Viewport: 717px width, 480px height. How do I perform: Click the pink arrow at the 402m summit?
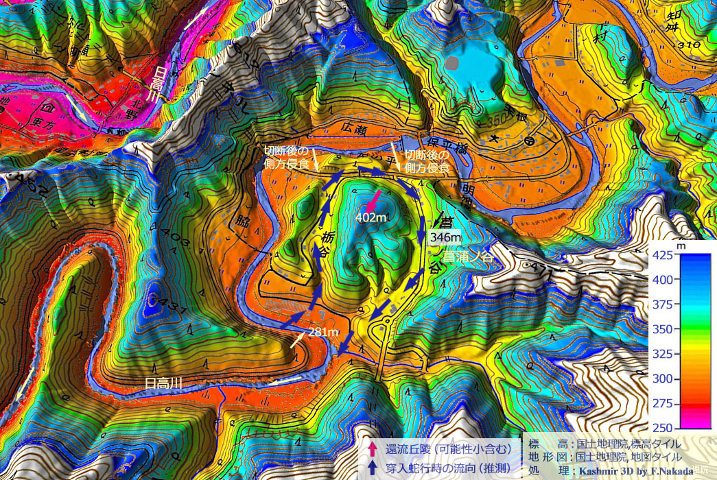(x=373, y=202)
